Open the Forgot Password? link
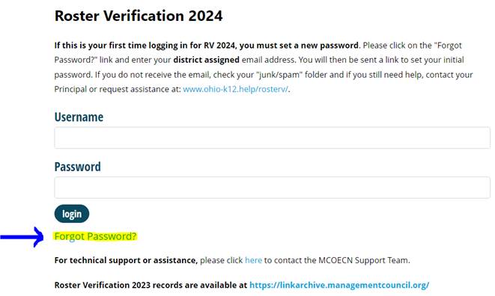 pyautogui.click(x=95, y=236)
